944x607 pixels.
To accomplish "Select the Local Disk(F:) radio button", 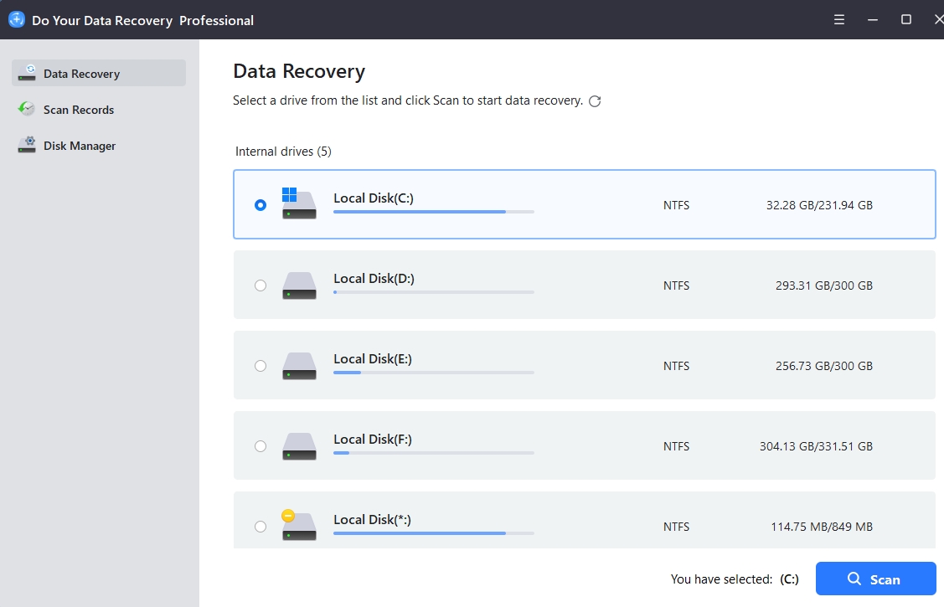I will pos(261,446).
